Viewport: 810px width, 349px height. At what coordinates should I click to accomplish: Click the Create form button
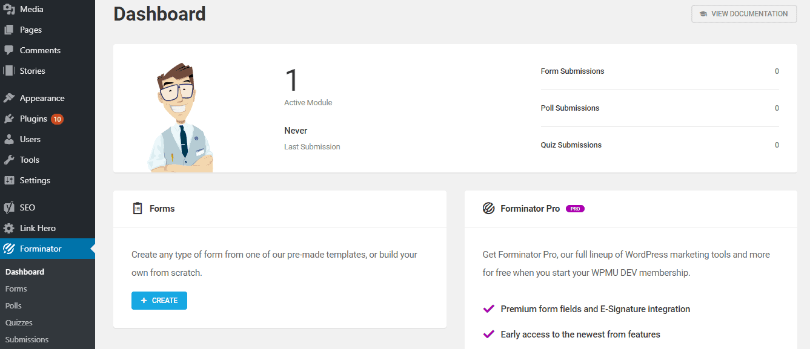(159, 301)
